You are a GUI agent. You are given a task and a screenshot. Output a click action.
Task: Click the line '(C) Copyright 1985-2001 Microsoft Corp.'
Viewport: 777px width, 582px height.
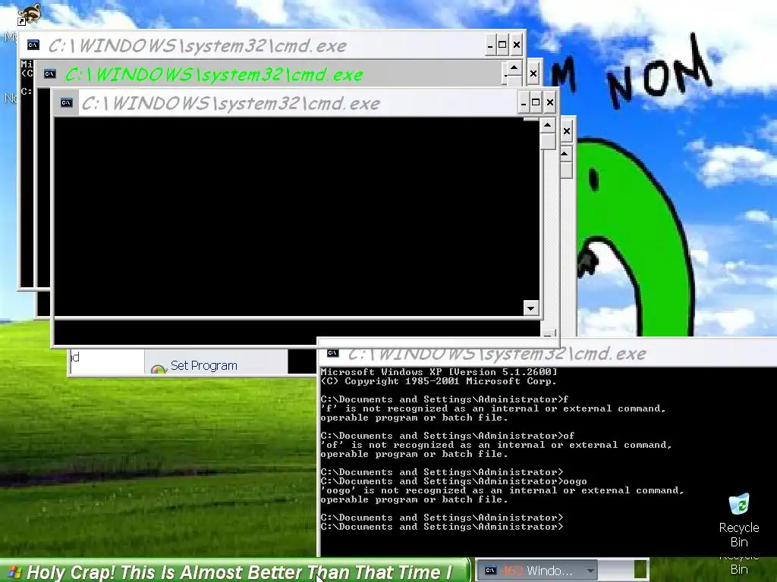[x=439, y=381]
